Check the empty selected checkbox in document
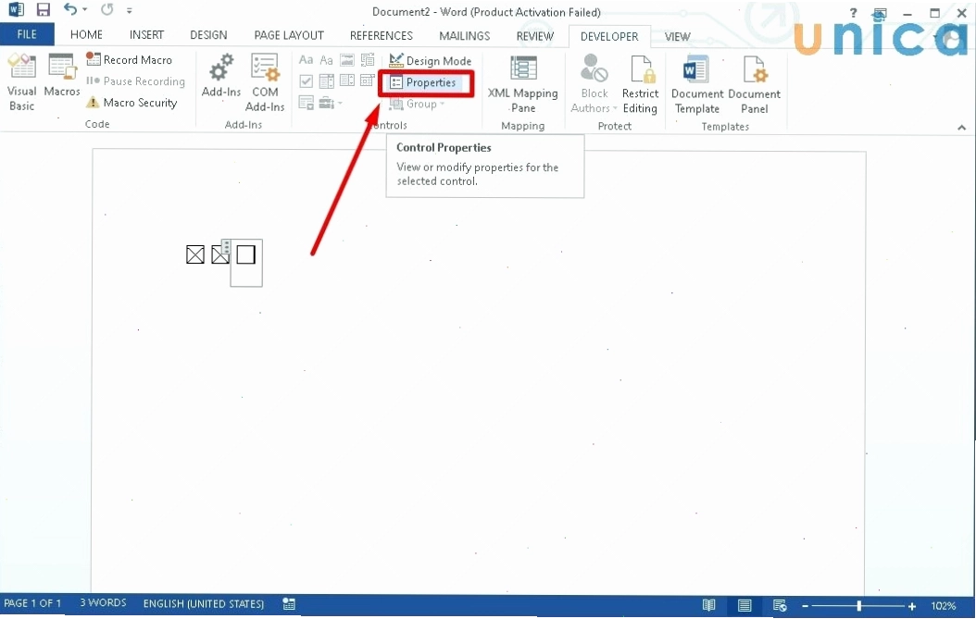 [x=246, y=254]
